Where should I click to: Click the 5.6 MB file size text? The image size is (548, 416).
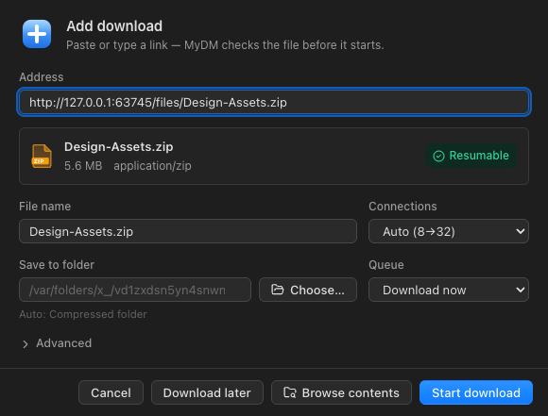(x=83, y=166)
